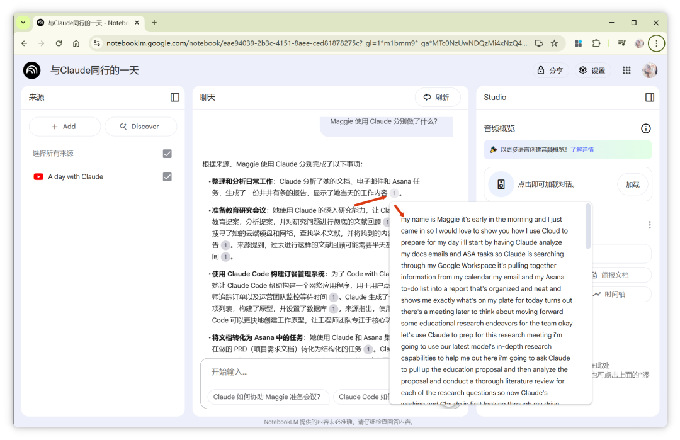Close the 与Claude同行的一天 tab
This screenshot has height=440, width=680.
pos(137,23)
